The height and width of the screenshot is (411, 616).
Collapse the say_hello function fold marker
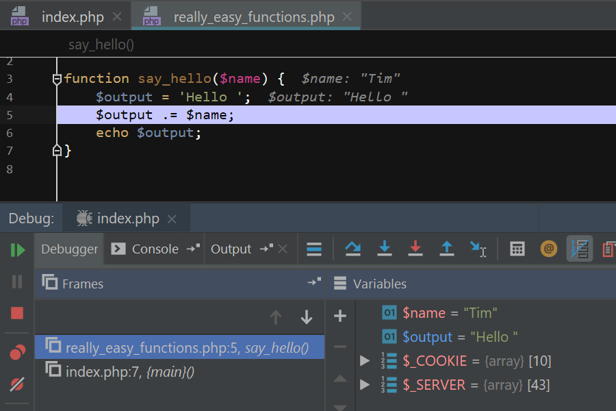pyautogui.click(x=57, y=79)
